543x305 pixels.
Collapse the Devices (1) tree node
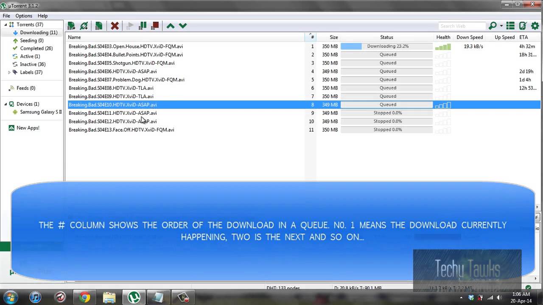click(6, 104)
